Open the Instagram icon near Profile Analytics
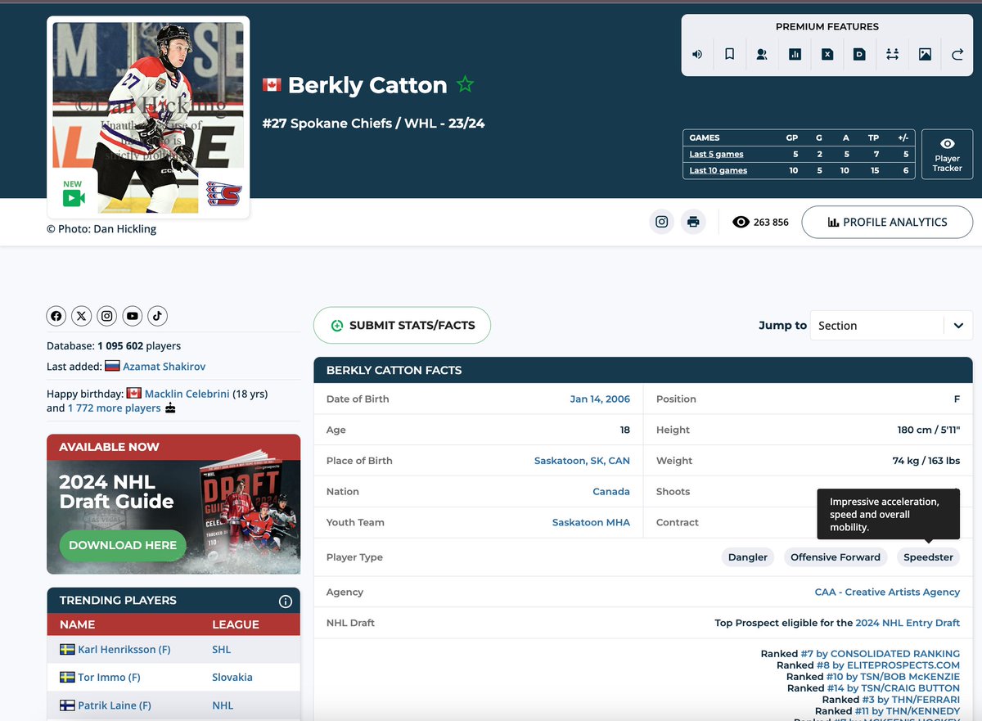 click(x=661, y=222)
